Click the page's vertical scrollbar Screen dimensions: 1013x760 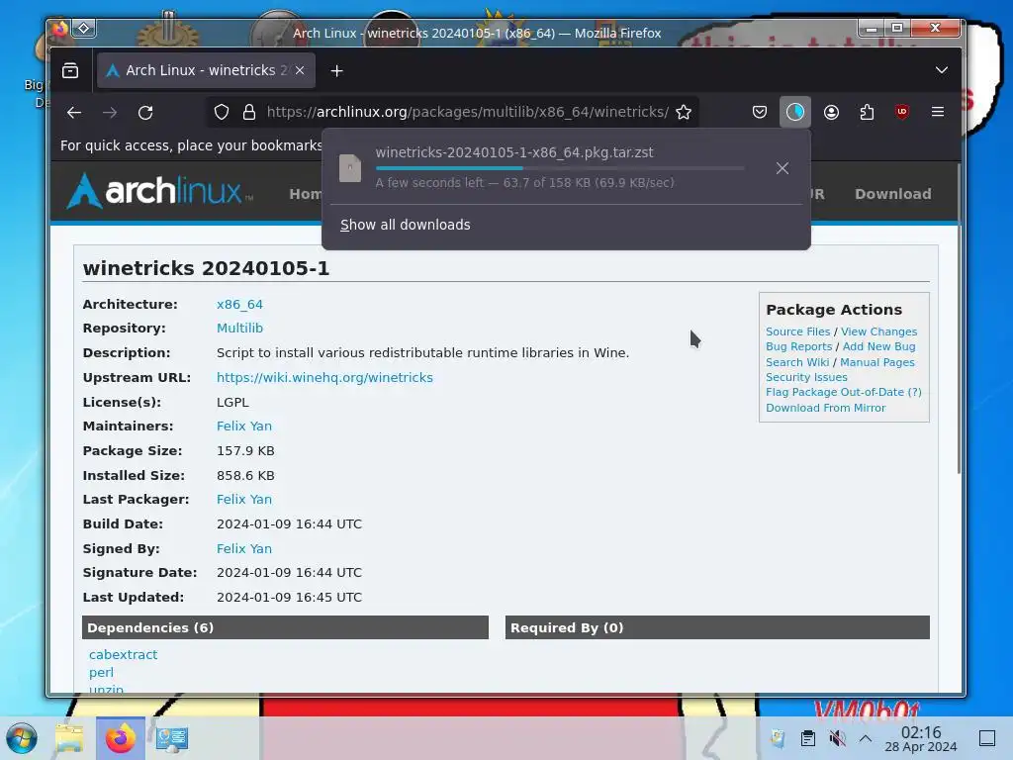point(959,319)
